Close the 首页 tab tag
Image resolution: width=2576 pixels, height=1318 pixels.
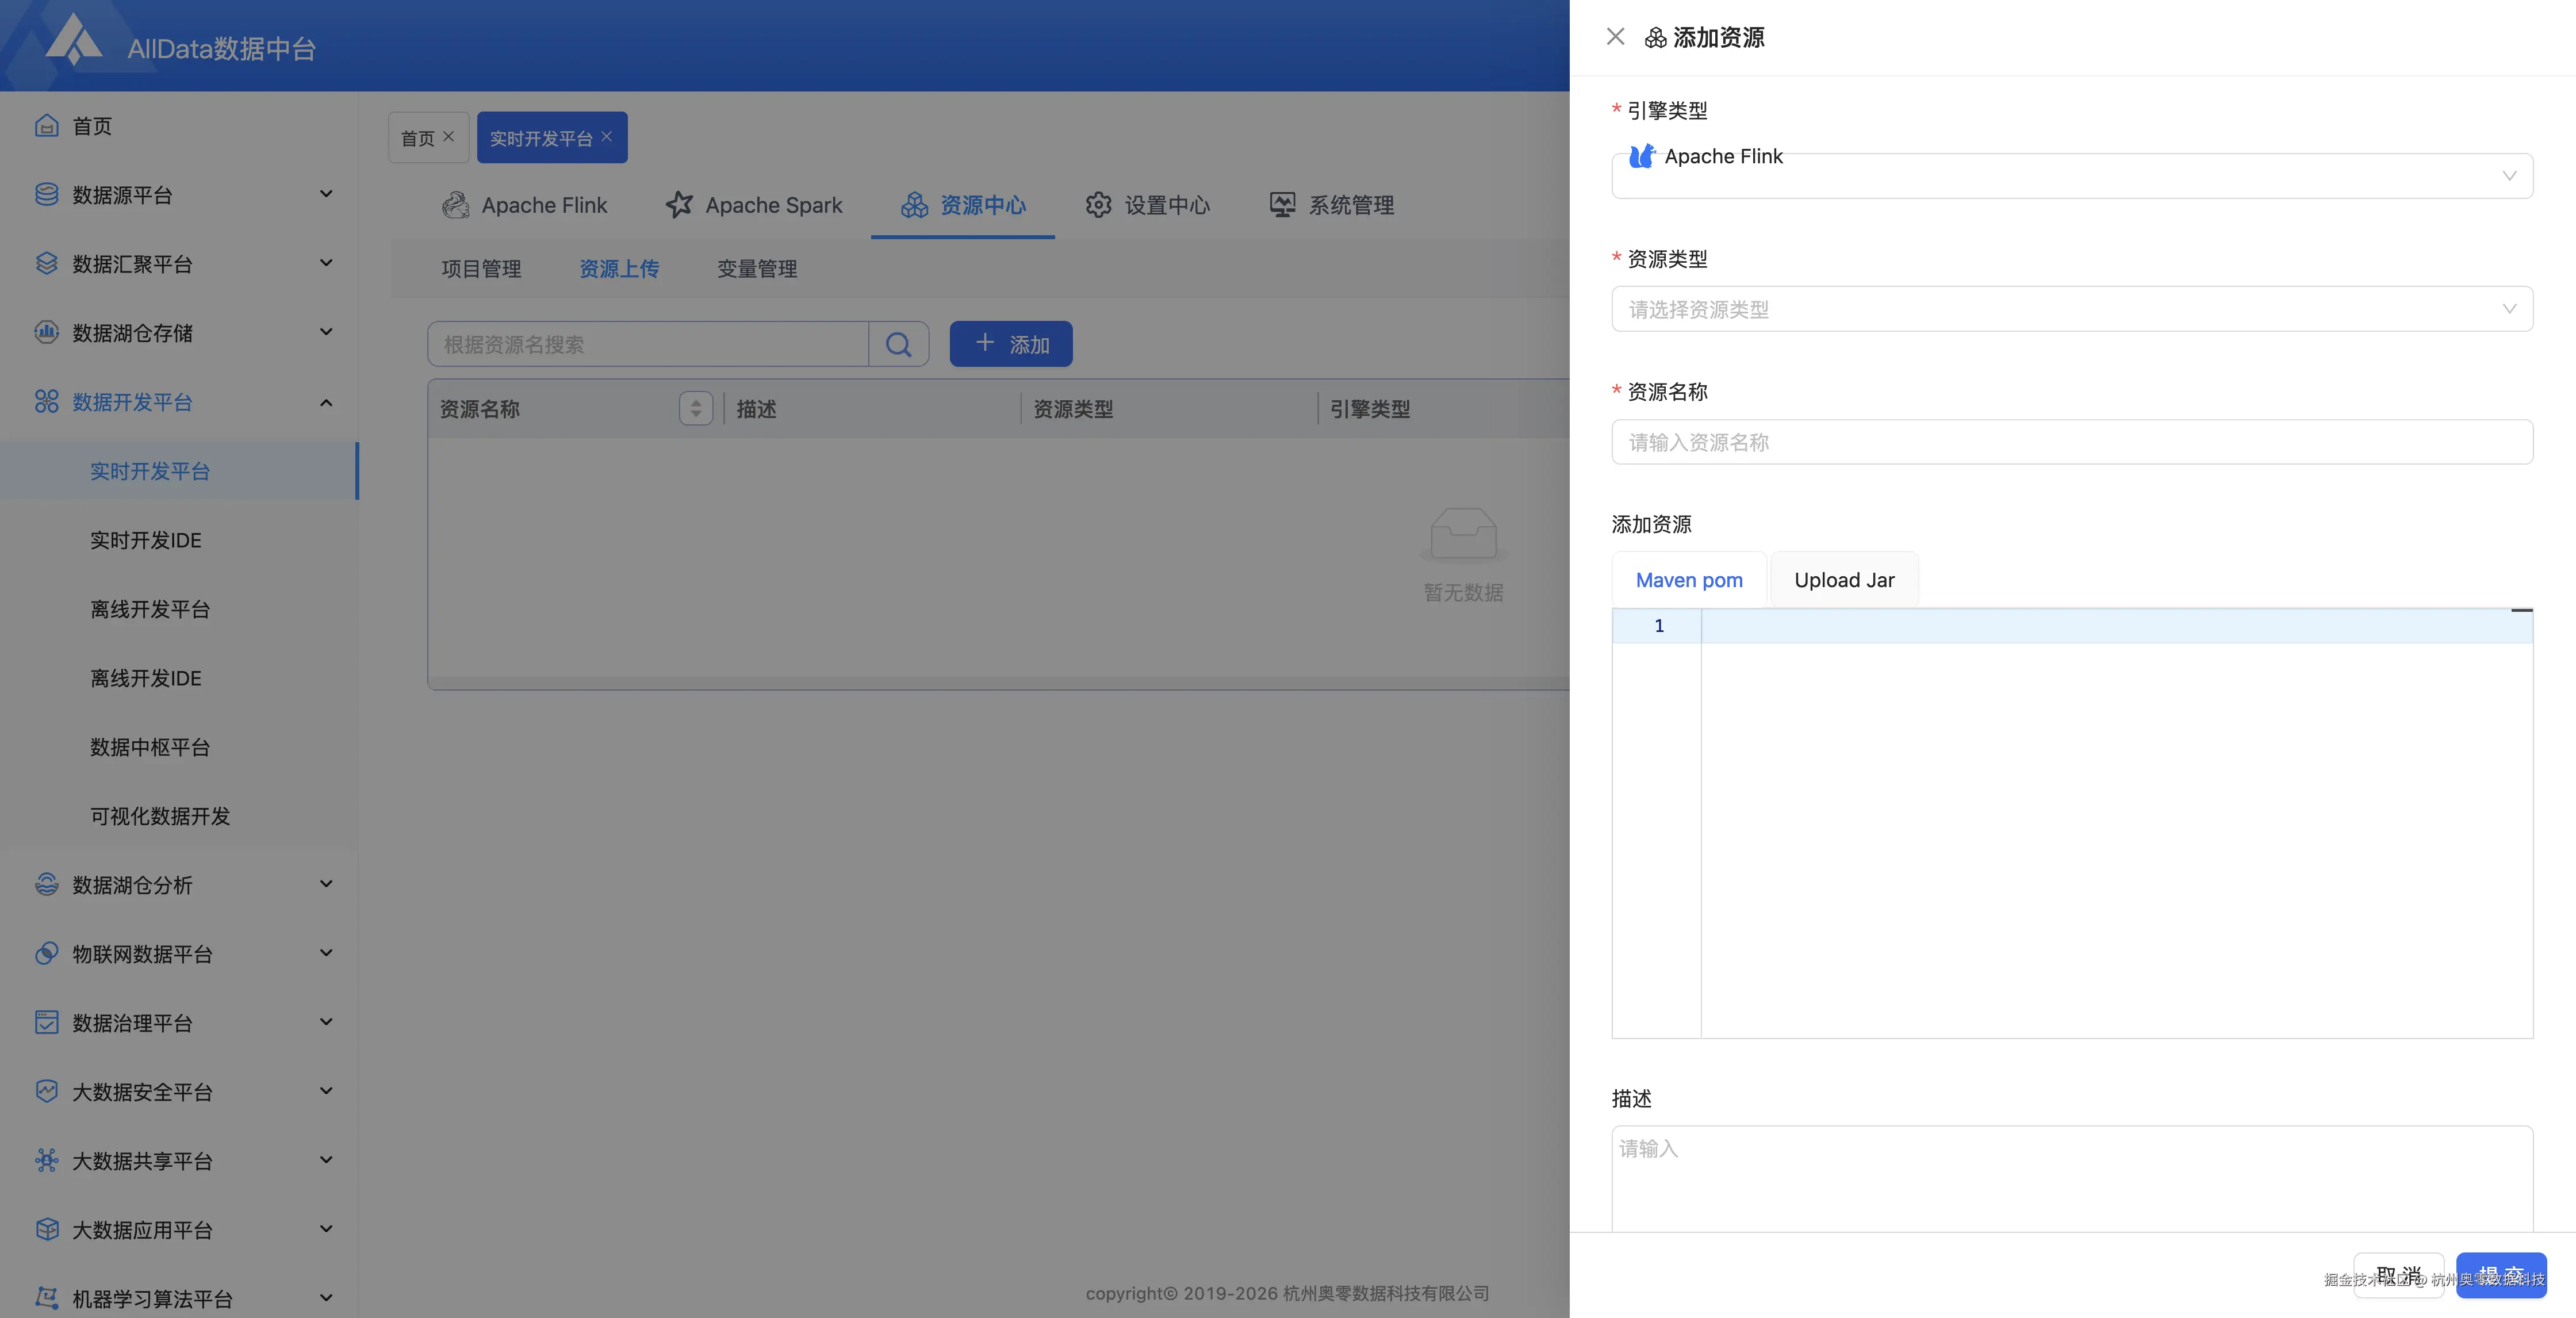[x=448, y=137]
